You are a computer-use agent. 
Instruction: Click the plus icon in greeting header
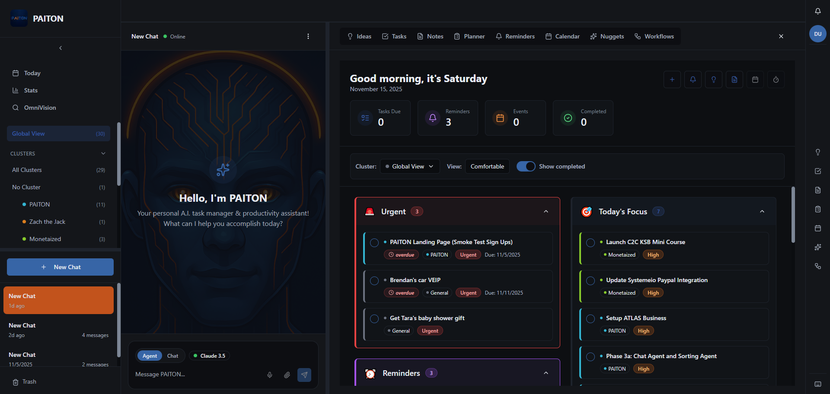click(x=672, y=79)
